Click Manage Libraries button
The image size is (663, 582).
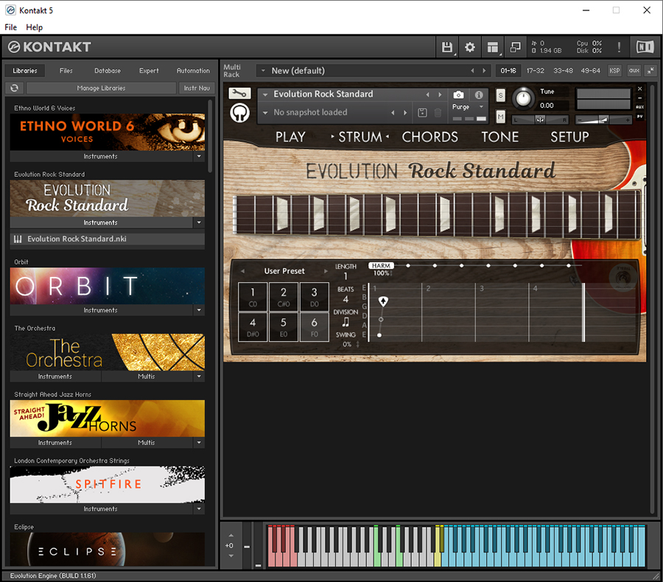click(101, 88)
